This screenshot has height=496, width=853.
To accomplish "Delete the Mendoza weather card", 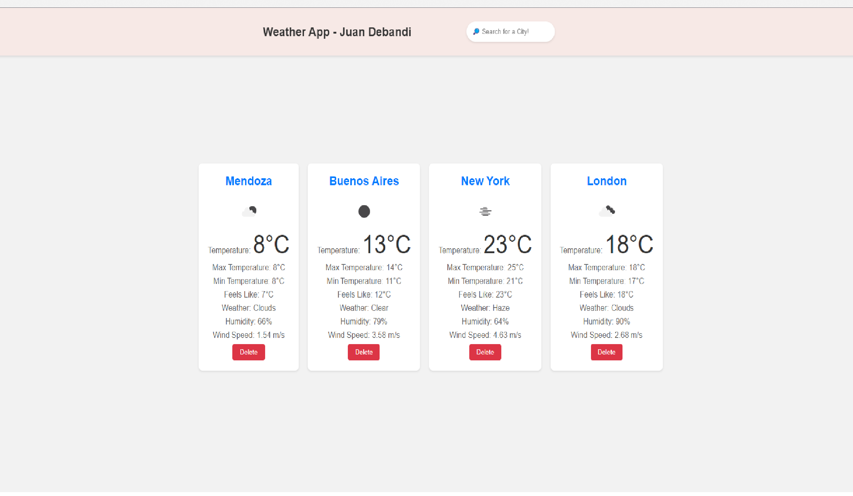I will (x=248, y=352).
